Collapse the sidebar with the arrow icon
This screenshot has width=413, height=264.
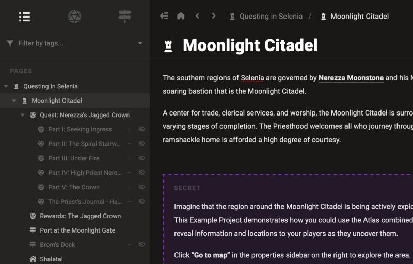coord(164,16)
